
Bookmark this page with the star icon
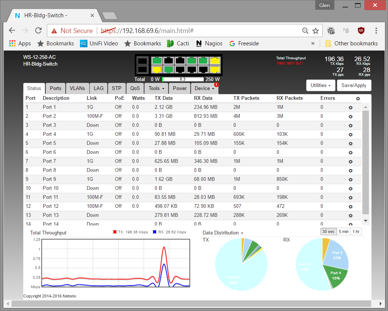click(316, 31)
